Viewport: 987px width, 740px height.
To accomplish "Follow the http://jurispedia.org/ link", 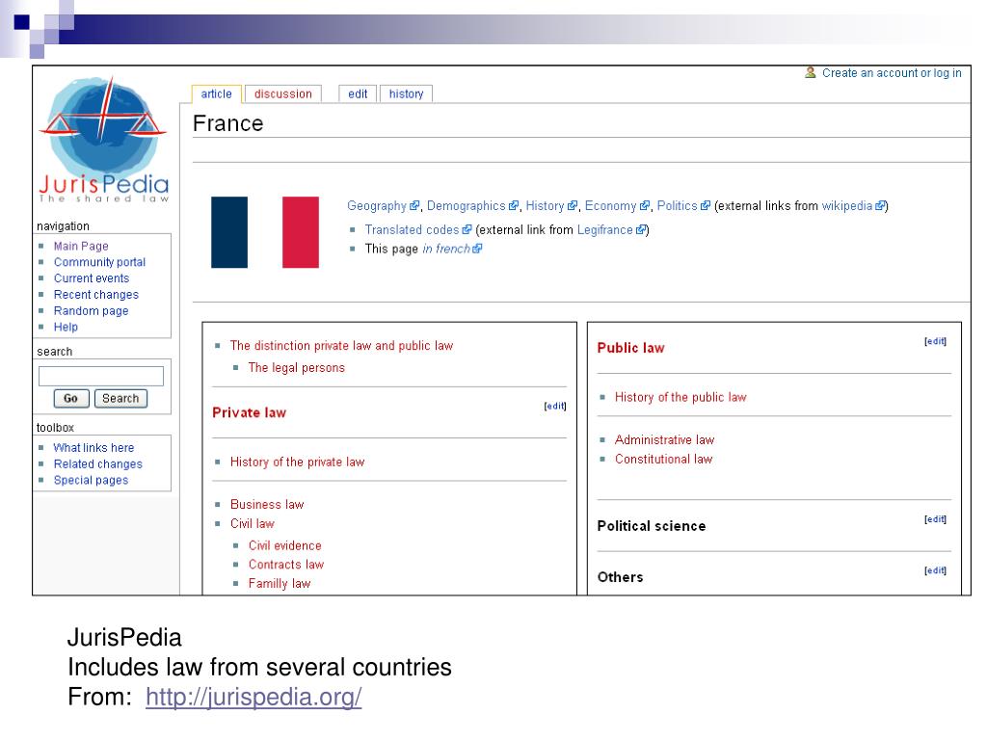I will coord(253,697).
